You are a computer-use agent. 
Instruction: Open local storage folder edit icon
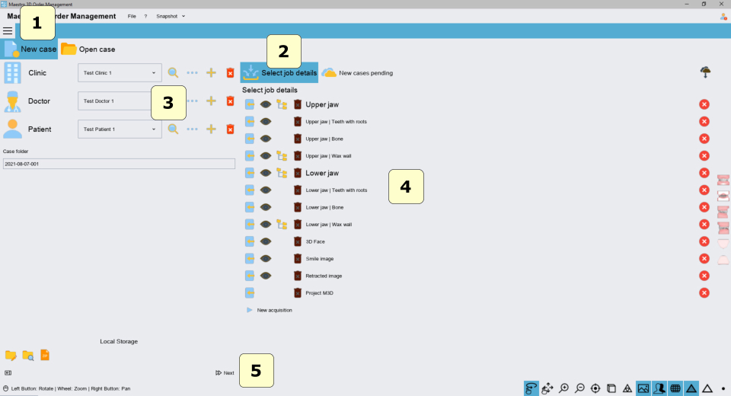pyautogui.click(x=11, y=356)
